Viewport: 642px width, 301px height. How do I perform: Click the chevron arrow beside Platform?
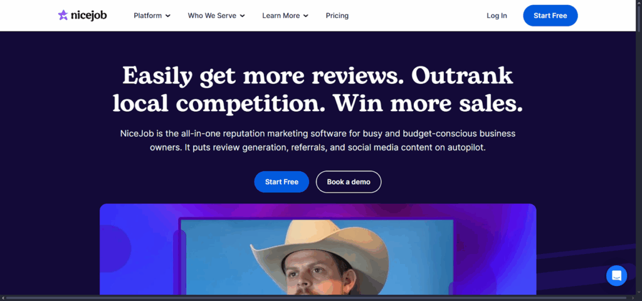[x=168, y=16]
